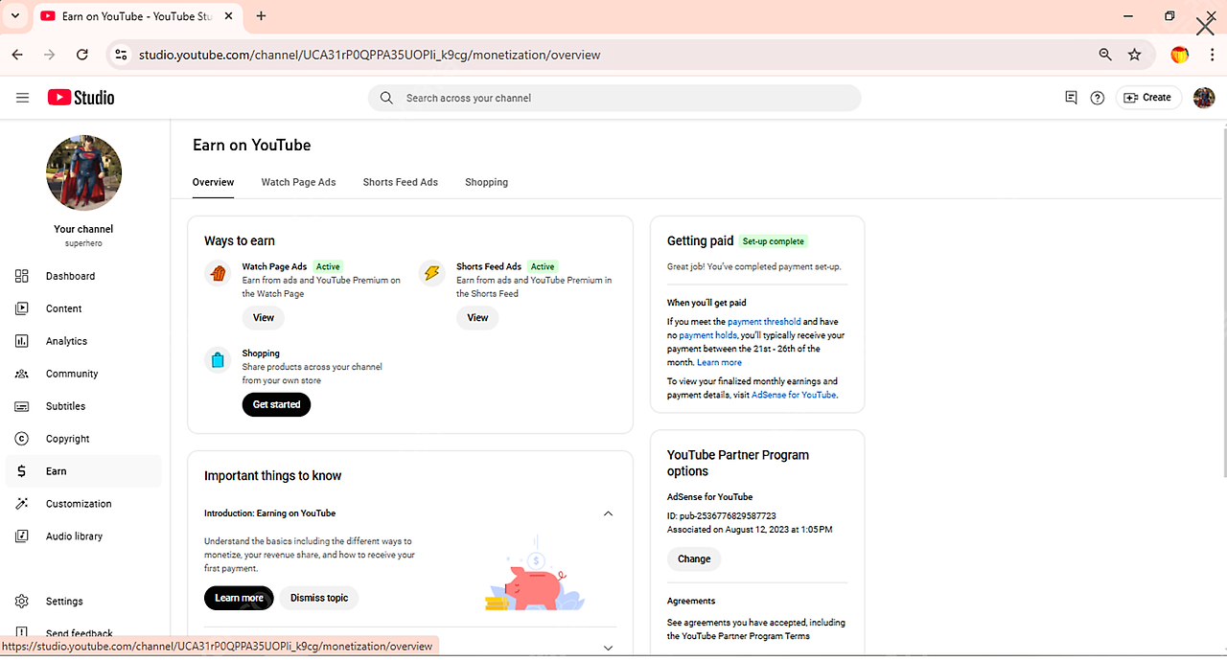Click Get started for Shopping
This screenshot has width=1227, height=661.
[276, 405]
